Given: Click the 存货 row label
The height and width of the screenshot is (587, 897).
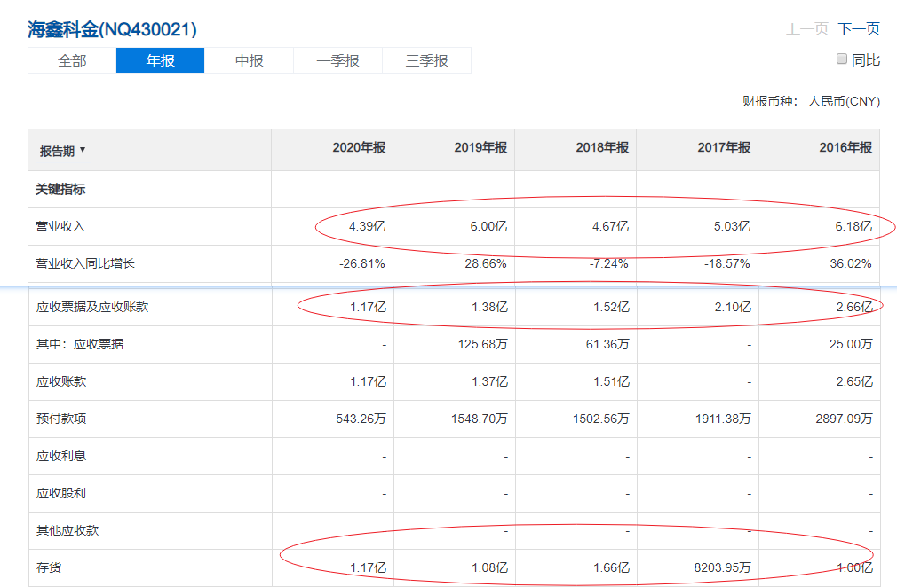Looking at the screenshot, I should click(49, 567).
